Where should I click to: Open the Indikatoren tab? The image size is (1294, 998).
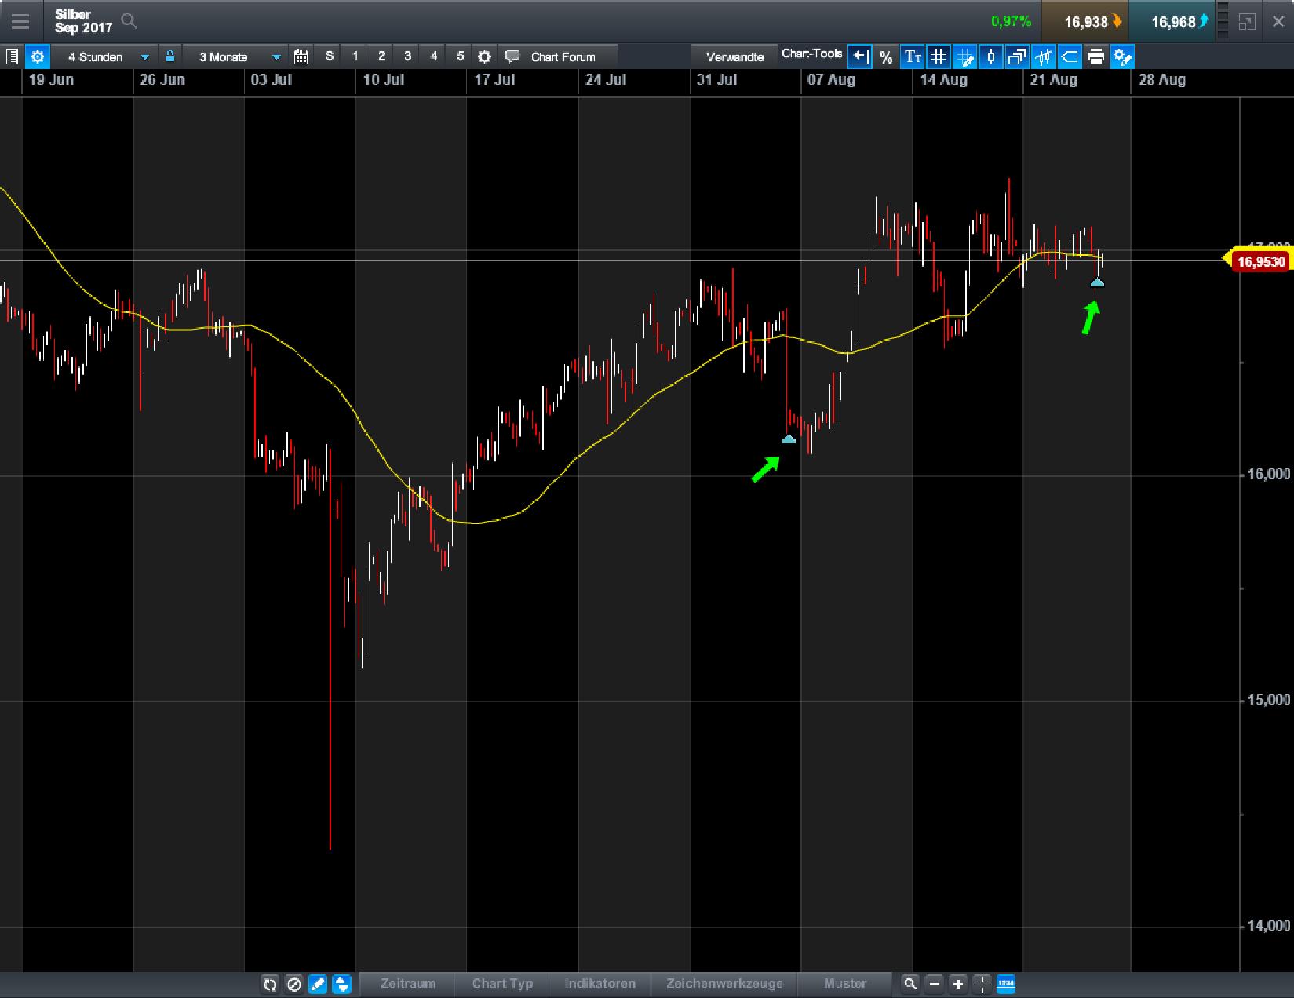[x=600, y=984]
